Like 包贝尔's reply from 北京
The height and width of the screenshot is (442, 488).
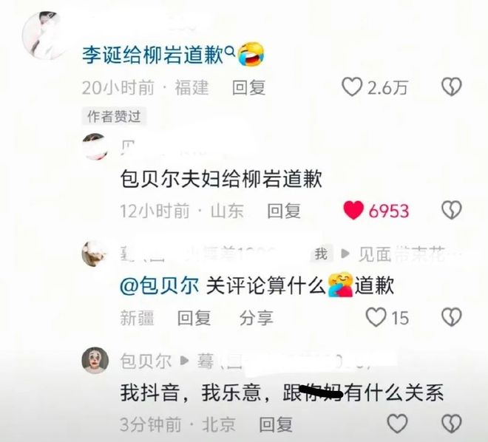point(397,424)
